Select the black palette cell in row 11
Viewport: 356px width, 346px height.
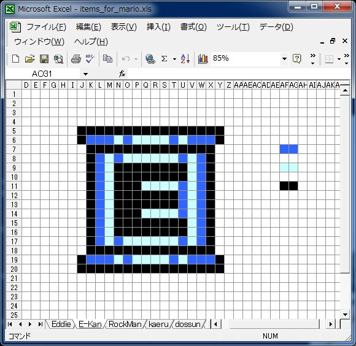289,186
